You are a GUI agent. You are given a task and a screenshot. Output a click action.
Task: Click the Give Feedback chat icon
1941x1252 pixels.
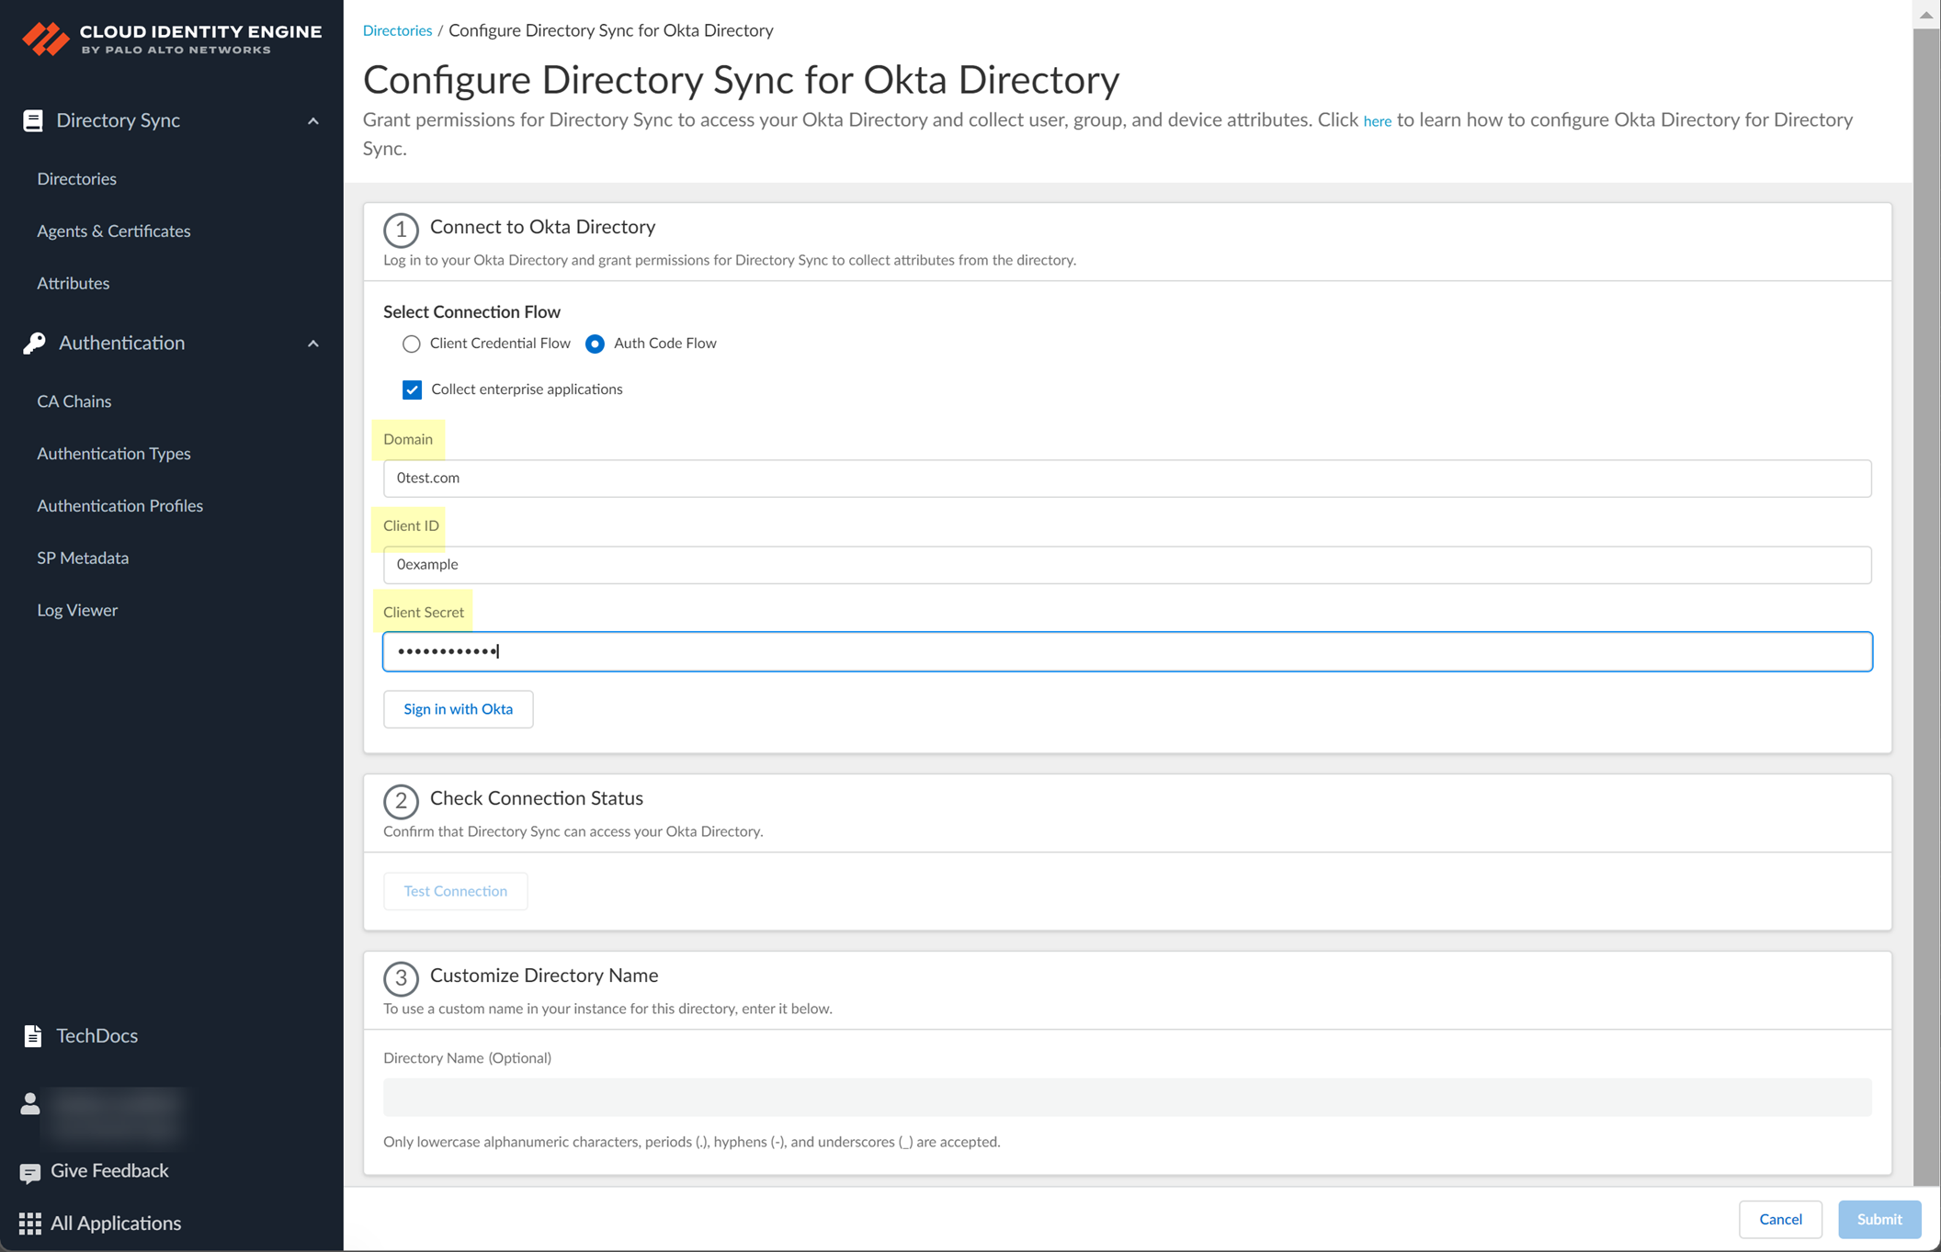click(30, 1172)
